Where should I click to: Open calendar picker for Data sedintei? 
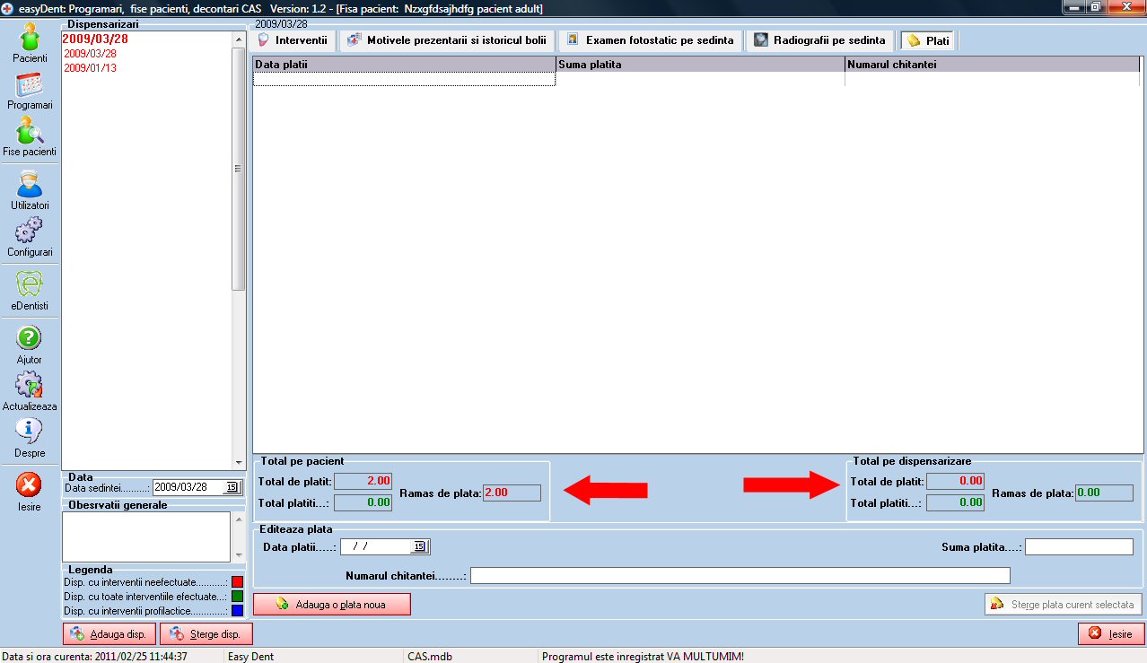[x=232, y=487]
